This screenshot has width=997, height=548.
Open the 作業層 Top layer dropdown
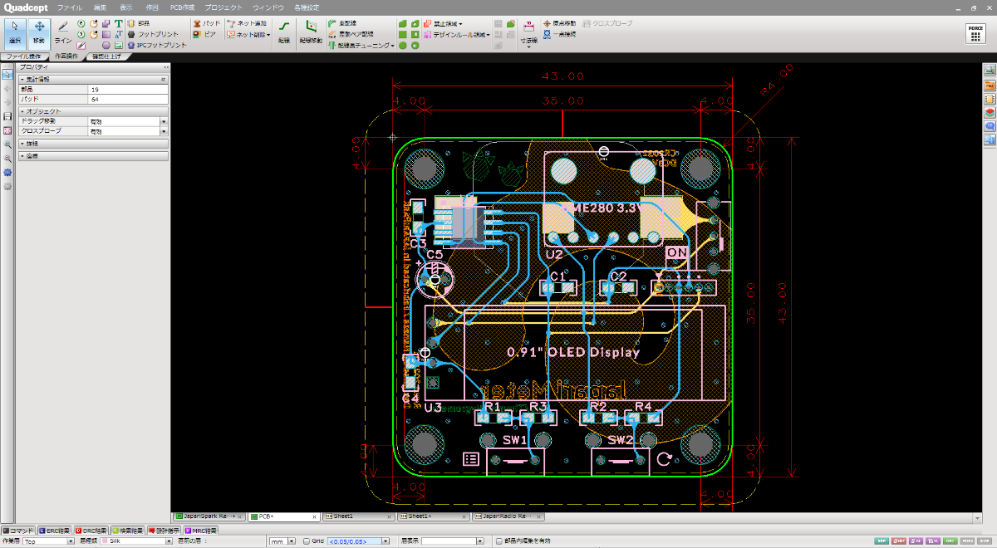pos(49,541)
